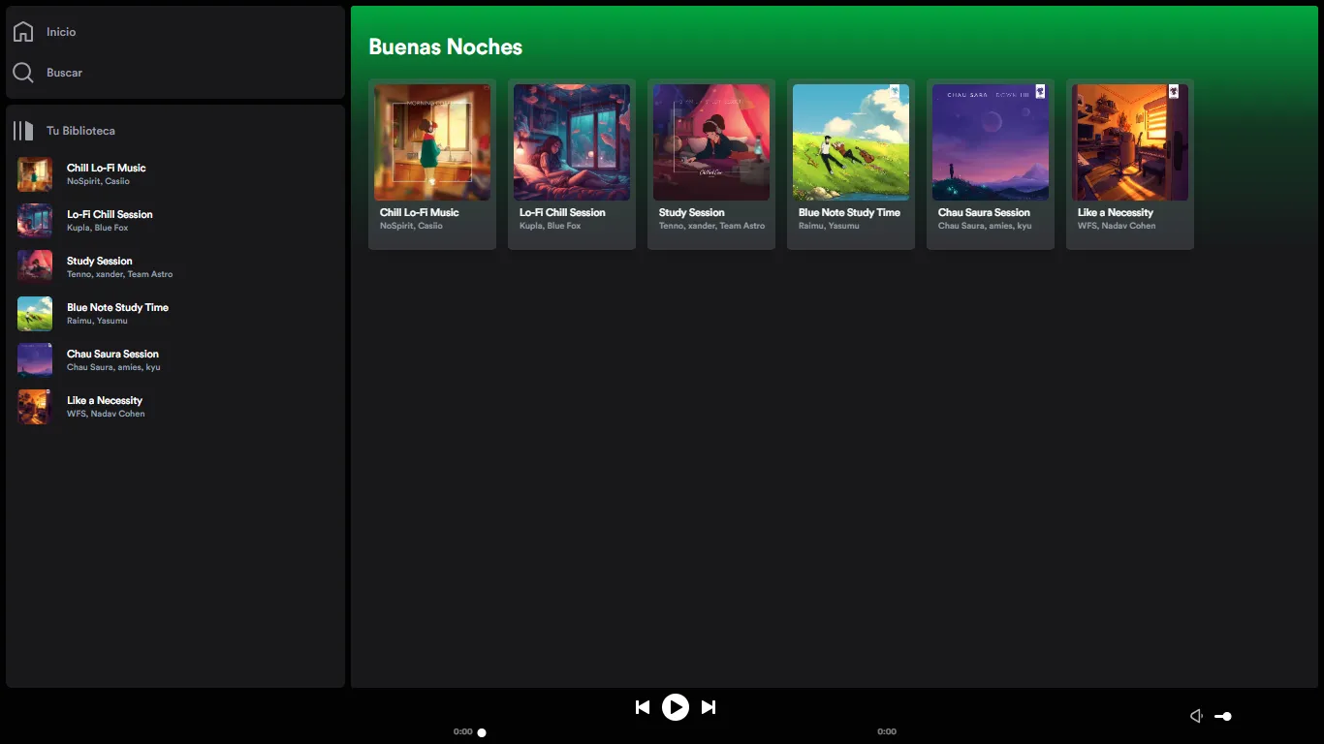Click the Chill Lo-Fi Music thumbnail in the sidebar
1324x744 pixels.
35,174
